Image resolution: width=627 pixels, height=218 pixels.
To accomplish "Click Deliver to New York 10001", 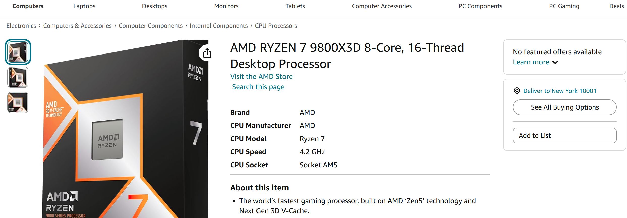I will tap(560, 91).
